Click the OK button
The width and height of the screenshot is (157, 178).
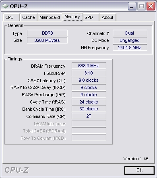[139, 170]
